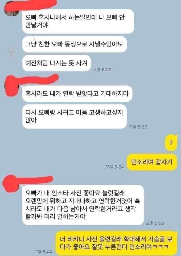This screenshot has height=256, width=181.
Task: Select long message about 인스타 사진 좋아요
Action: [83, 205]
